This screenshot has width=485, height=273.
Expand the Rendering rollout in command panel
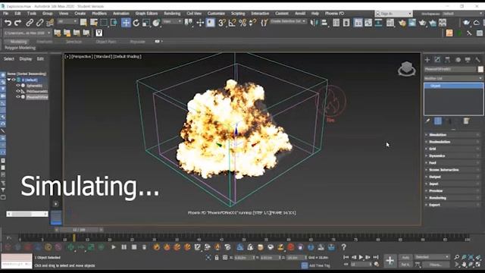pos(453,198)
